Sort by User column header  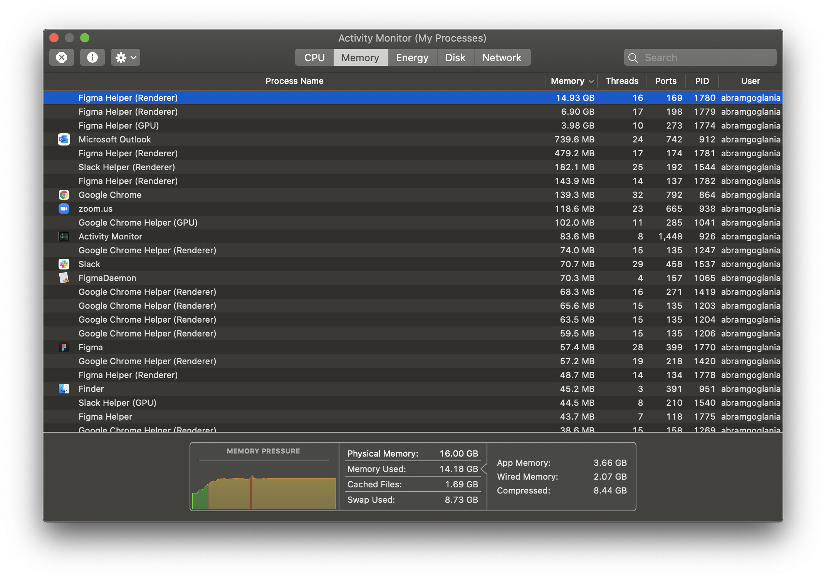click(750, 81)
